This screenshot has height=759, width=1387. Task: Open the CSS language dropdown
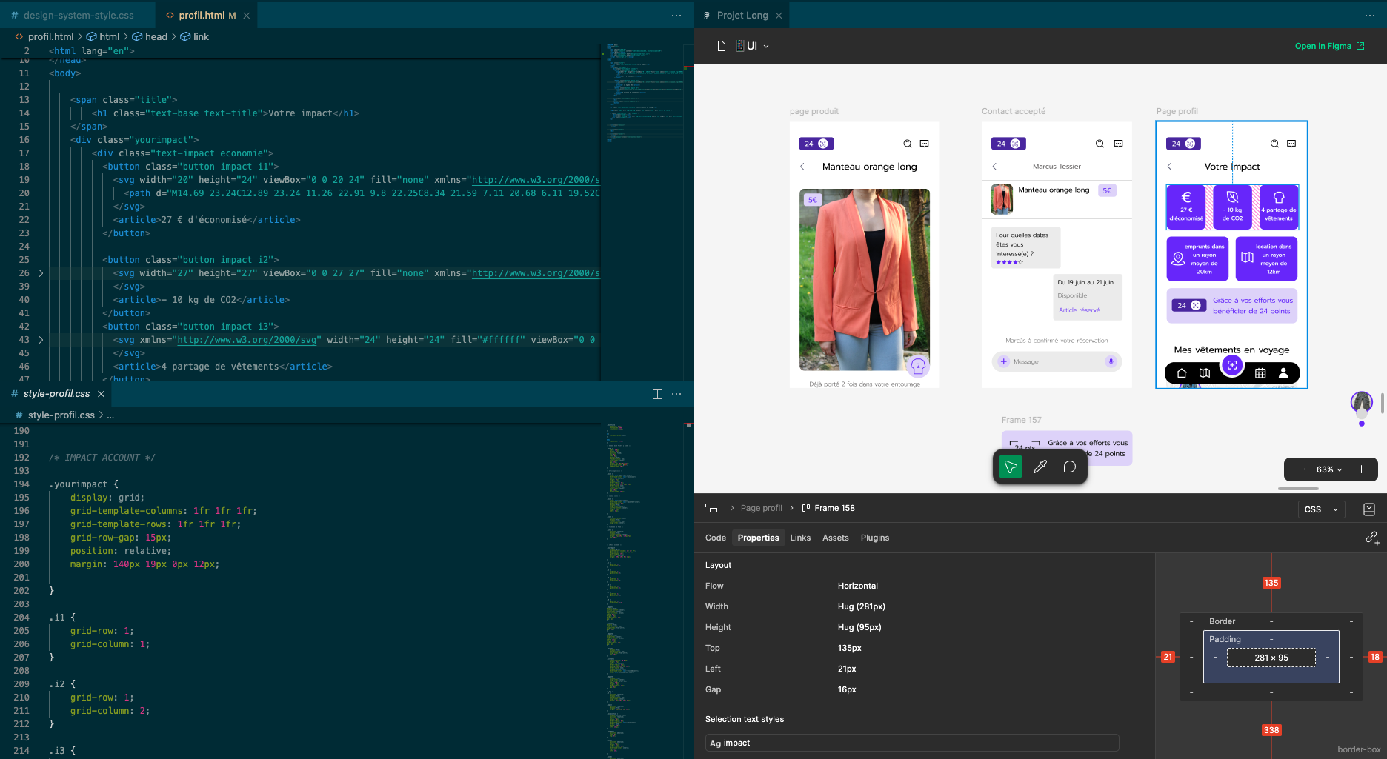[1321, 509]
